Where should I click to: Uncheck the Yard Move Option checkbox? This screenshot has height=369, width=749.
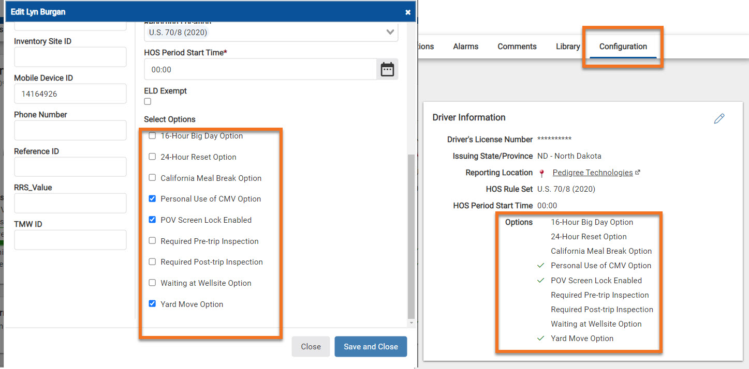[152, 304]
